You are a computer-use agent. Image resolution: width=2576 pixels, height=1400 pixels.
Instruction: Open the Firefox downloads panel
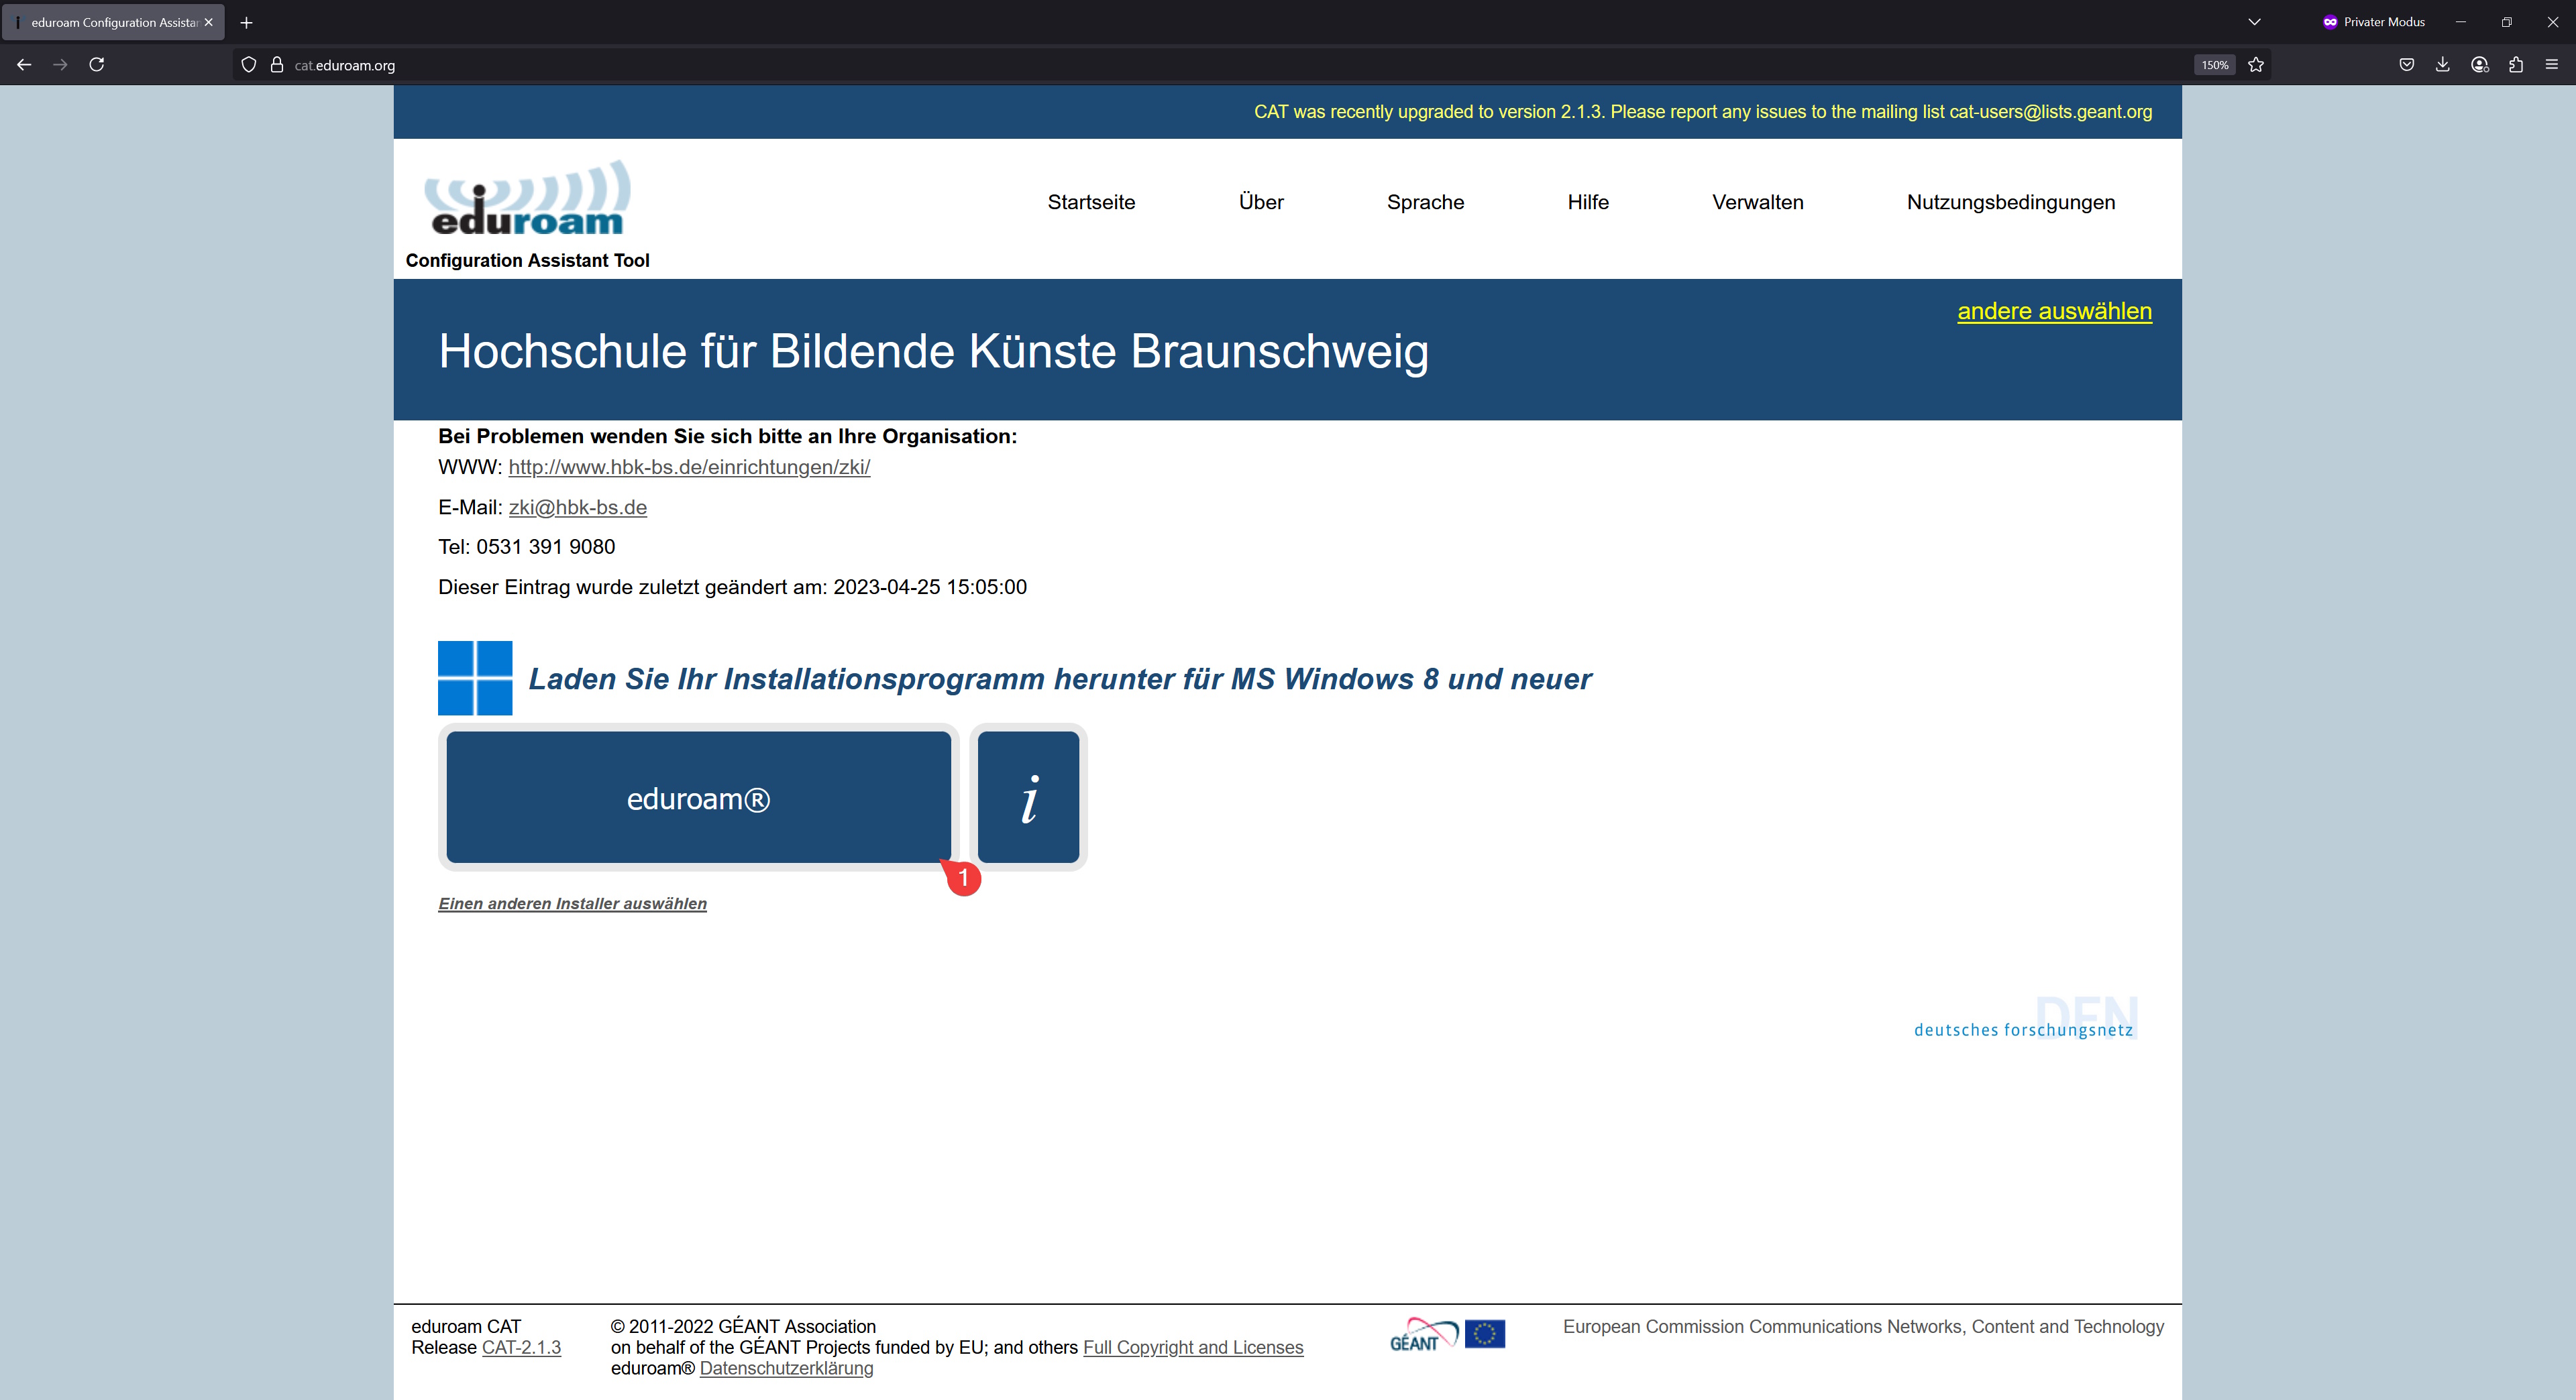[2443, 65]
